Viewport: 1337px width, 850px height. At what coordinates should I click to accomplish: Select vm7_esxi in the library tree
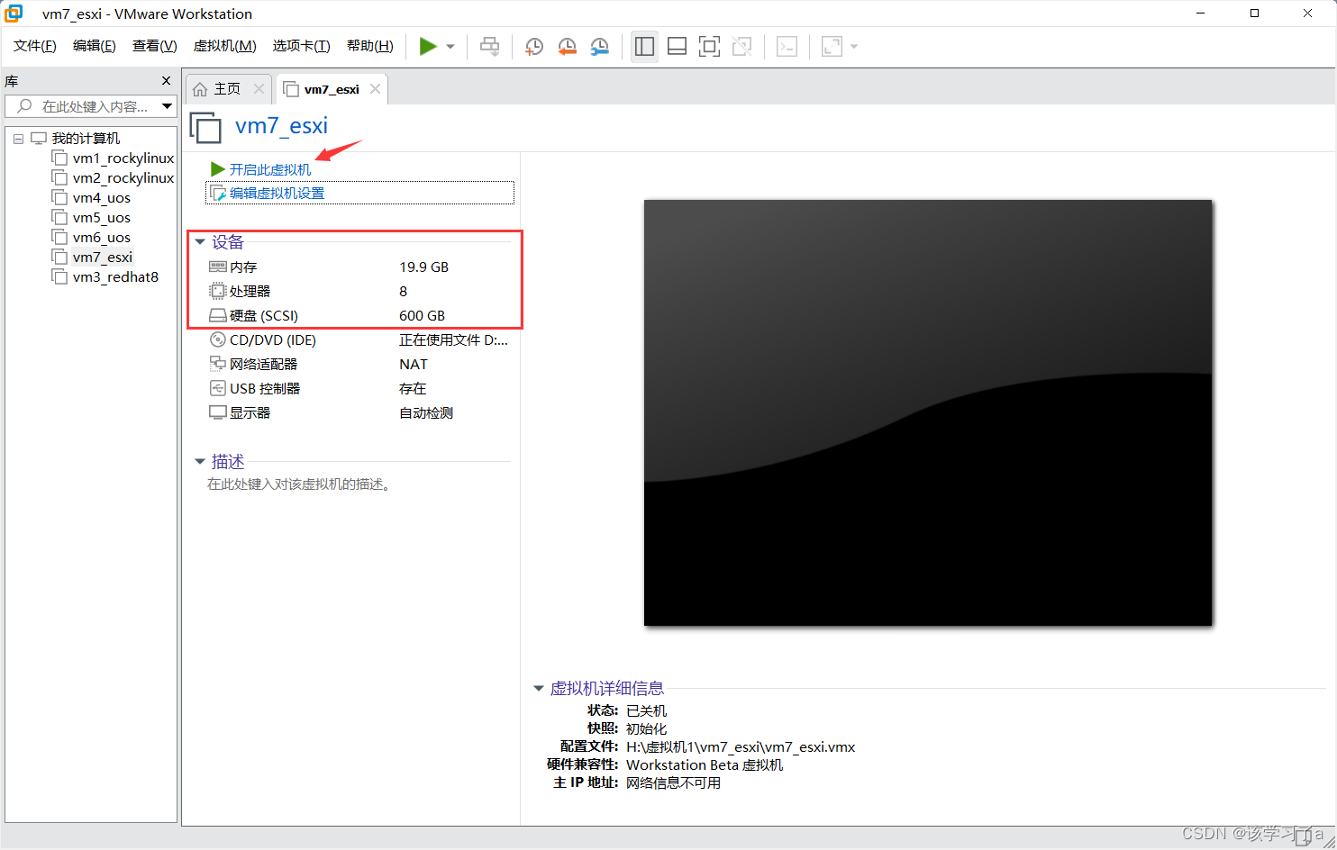(x=102, y=258)
